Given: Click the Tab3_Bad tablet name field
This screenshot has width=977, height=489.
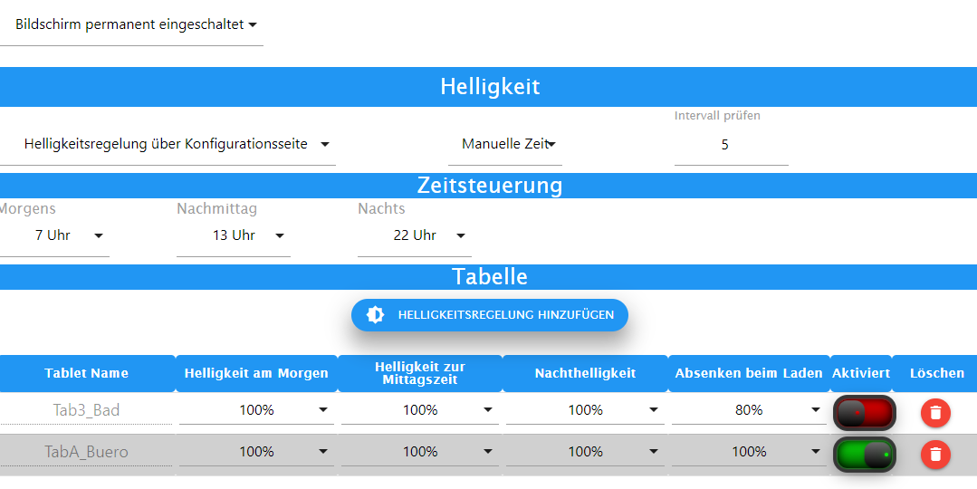Looking at the screenshot, I should (86, 410).
